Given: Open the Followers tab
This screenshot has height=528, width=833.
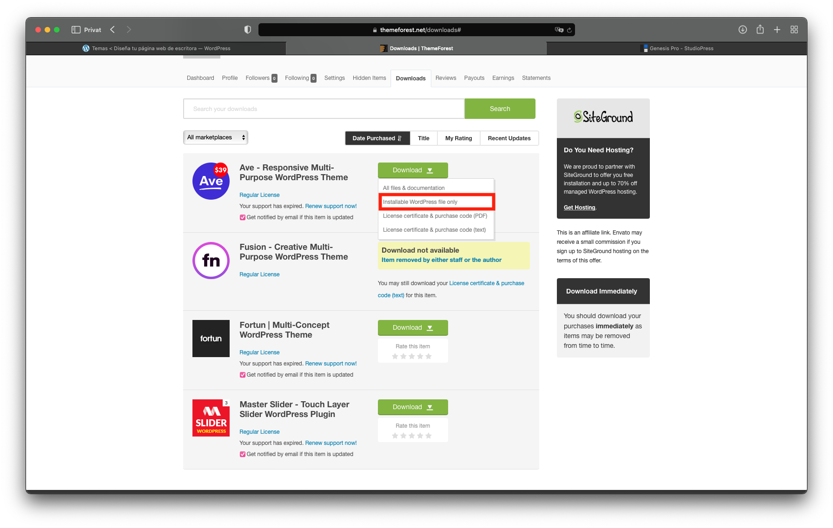Looking at the screenshot, I should (261, 78).
